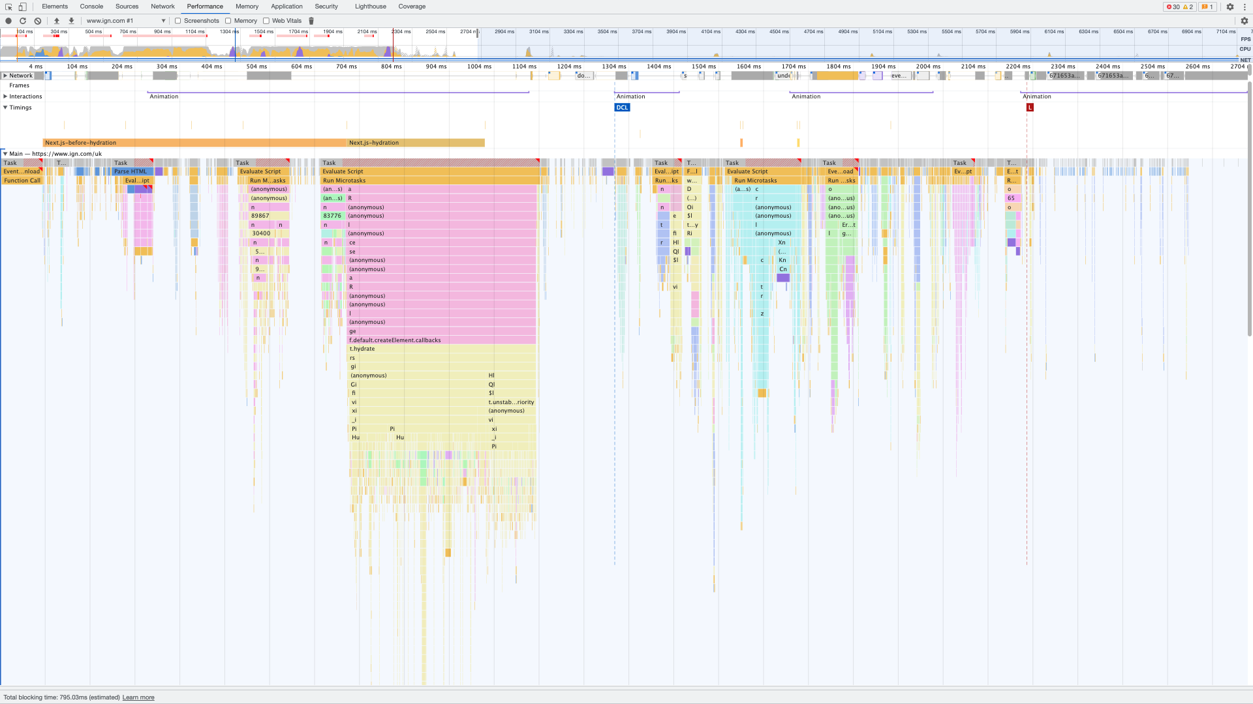Enable the Web Vitals checkbox
The width and height of the screenshot is (1253, 704).
click(266, 20)
